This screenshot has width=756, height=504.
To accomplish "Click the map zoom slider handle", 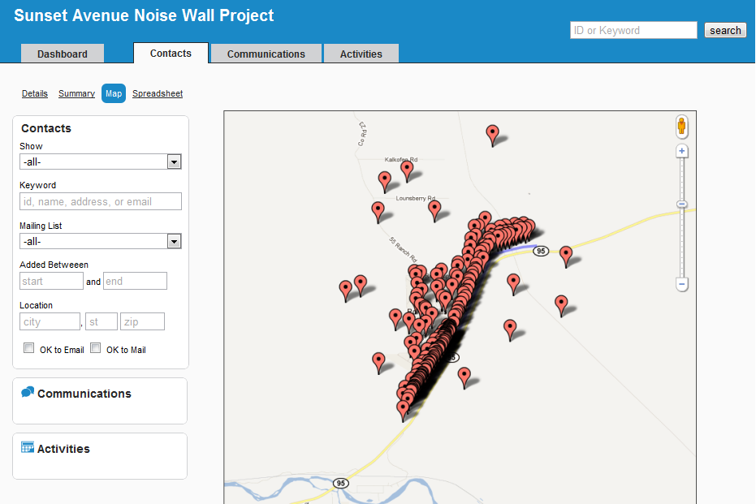I will tap(682, 205).
